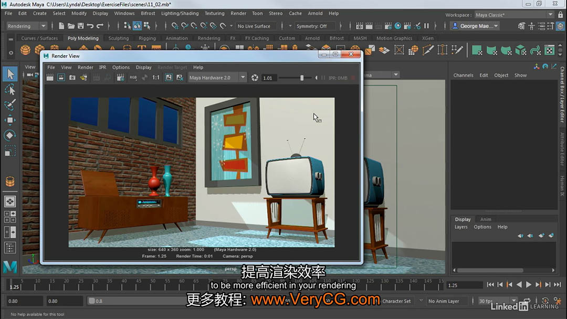567x319 pixels.
Task: Open the 30 fps frame rate dropdown
Action: pos(497,301)
